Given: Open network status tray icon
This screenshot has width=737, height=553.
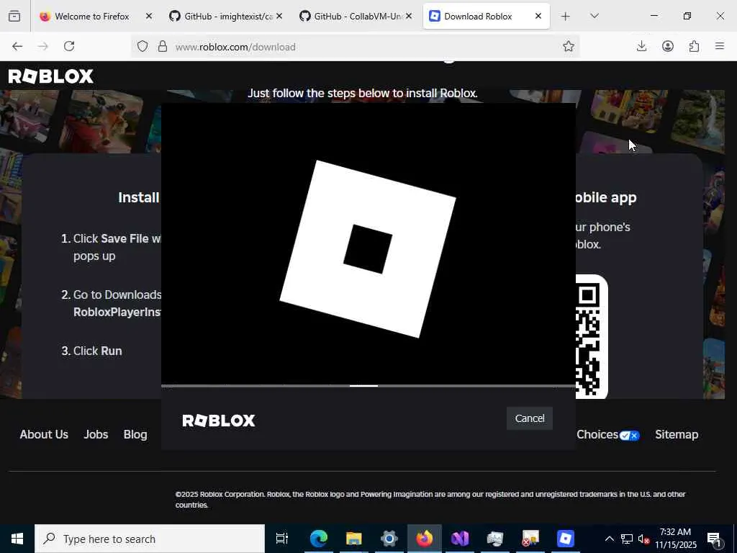Looking at the screenshot, I should point(627,539).
